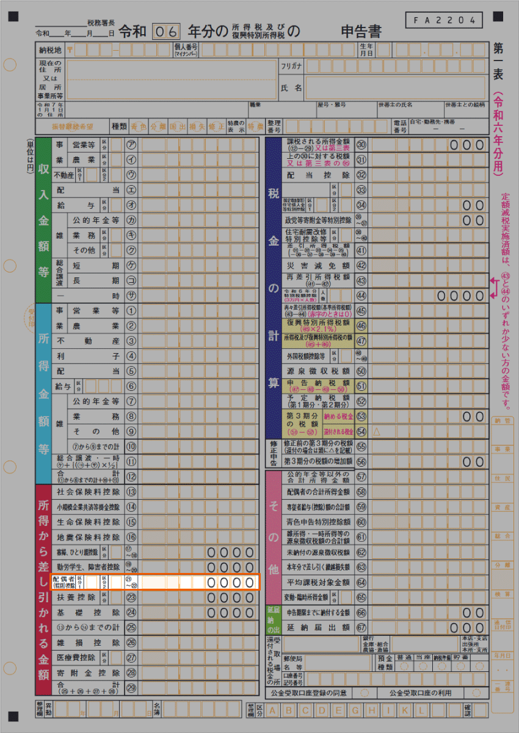The image size is (519, 733).
Task: Check the 公金受取口座登録の同意 circle
Action: pyautogui.click(x=365, y=693)
